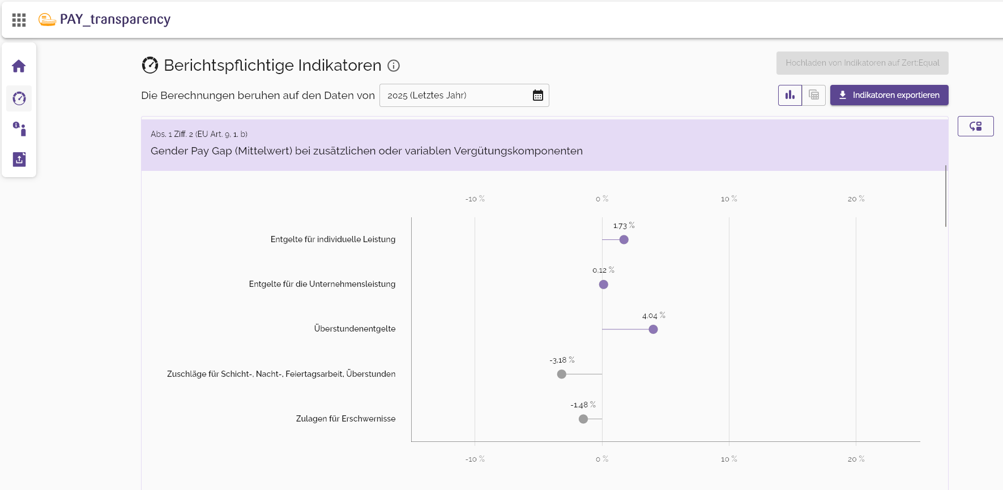Image resolution: width=1003 pixels, height=490 pixels.
Task: Click the vertical scrollbar of the chart panel
Action: [946, 196]
